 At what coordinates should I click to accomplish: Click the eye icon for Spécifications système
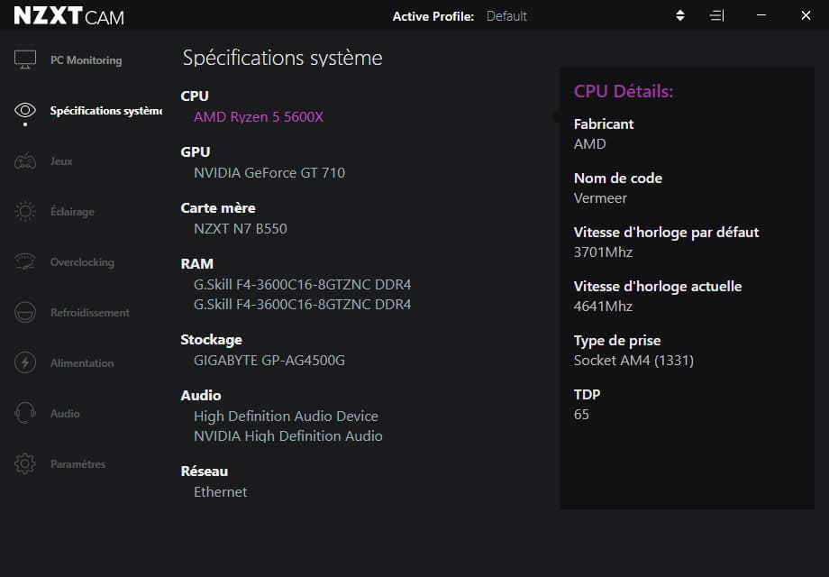point(25,110)
